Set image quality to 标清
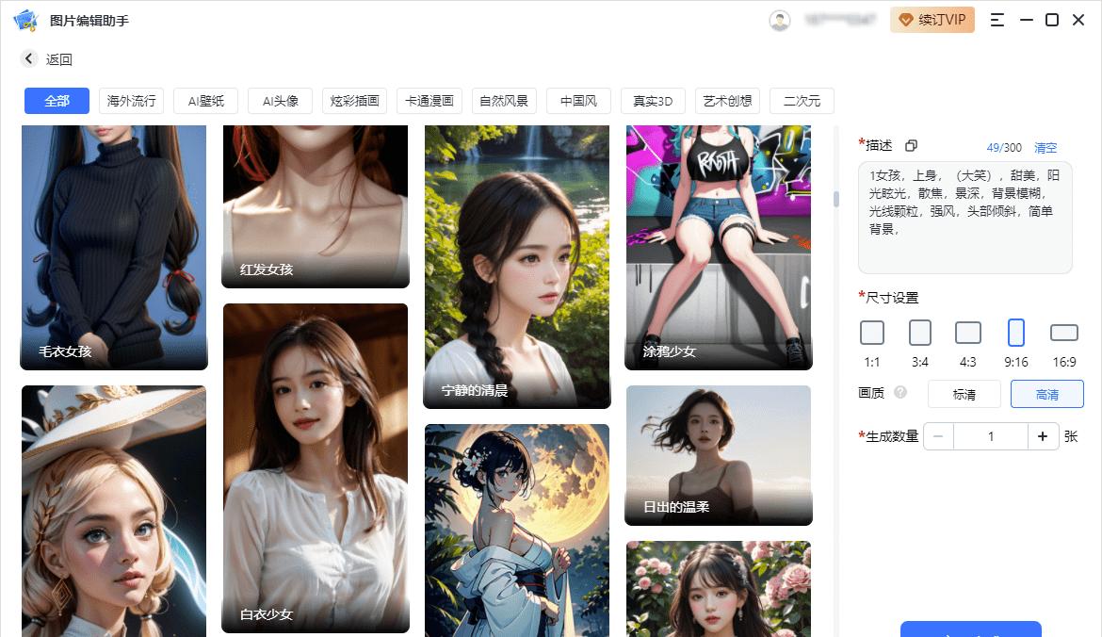Screen dimensions: 1102x637 964,394
